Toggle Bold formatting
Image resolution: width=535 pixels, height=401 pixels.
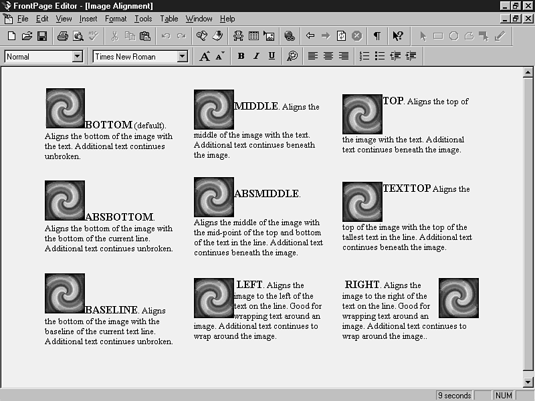[241, 56]
